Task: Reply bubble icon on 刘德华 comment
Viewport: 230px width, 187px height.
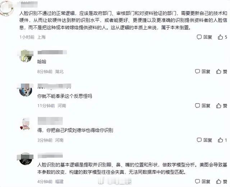Action: coord(199,140)
